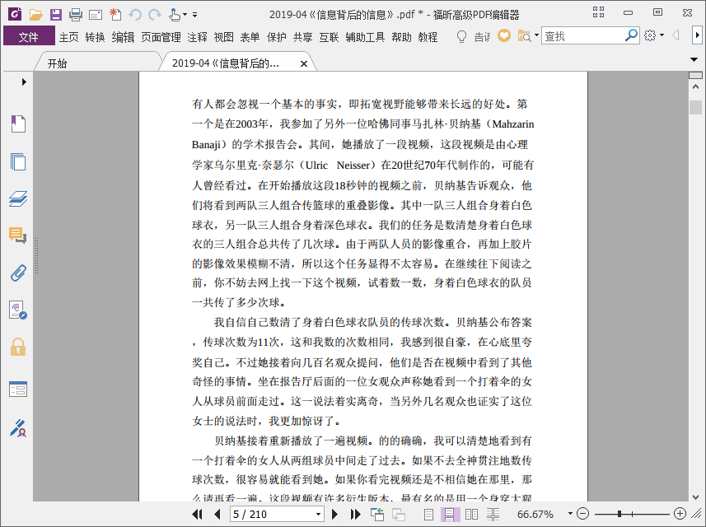Screen dimensions: 706x527
Task: Select continuous page view mode
Action: point(449,514)
